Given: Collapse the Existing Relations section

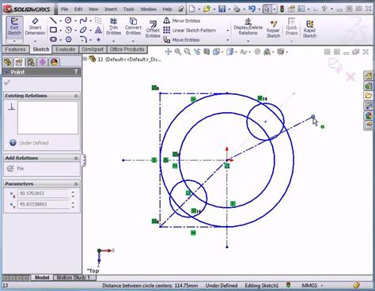Looking at the screenshot, I should (76, 96).
